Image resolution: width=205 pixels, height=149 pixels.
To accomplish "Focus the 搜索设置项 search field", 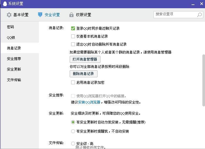I will click(x=178, y=15).
